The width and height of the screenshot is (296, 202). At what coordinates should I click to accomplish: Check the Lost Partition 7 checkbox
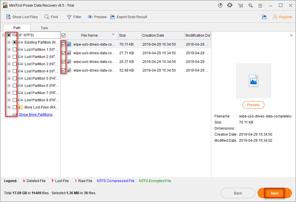[x=14, y=93]
